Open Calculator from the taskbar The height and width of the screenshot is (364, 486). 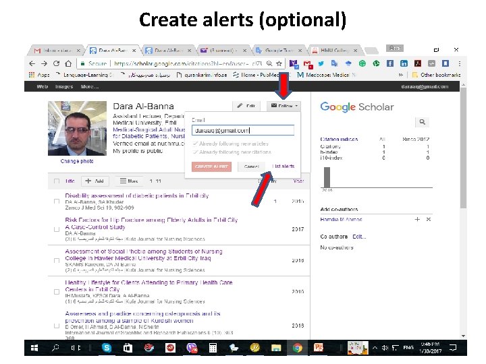click(x=213, y=348)
